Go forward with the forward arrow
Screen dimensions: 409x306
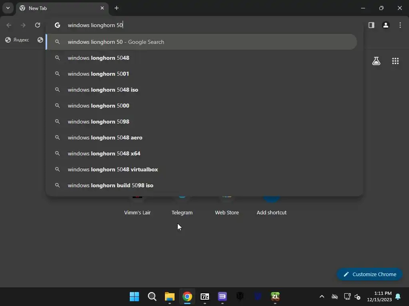(23, 25)
